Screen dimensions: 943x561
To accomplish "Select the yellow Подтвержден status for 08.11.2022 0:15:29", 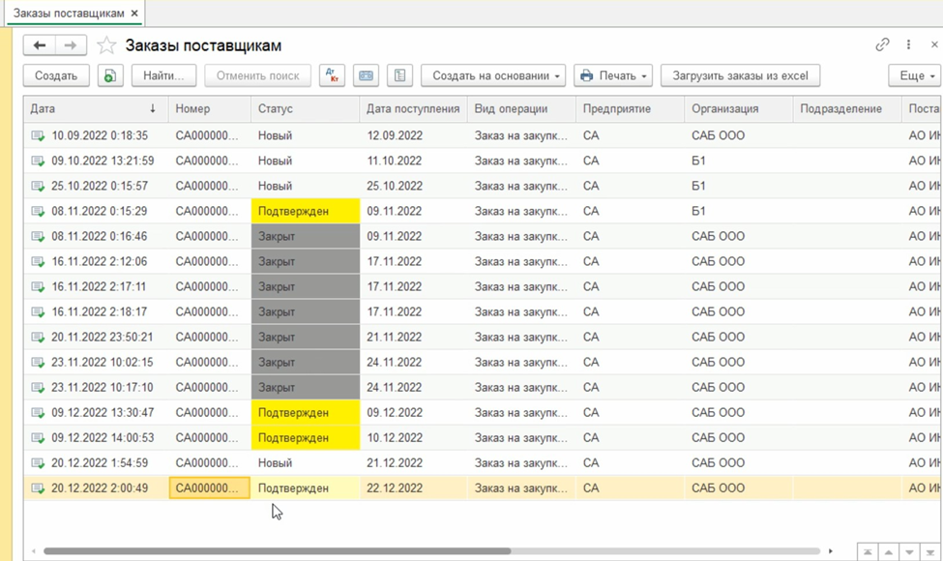I will point(306,212).
